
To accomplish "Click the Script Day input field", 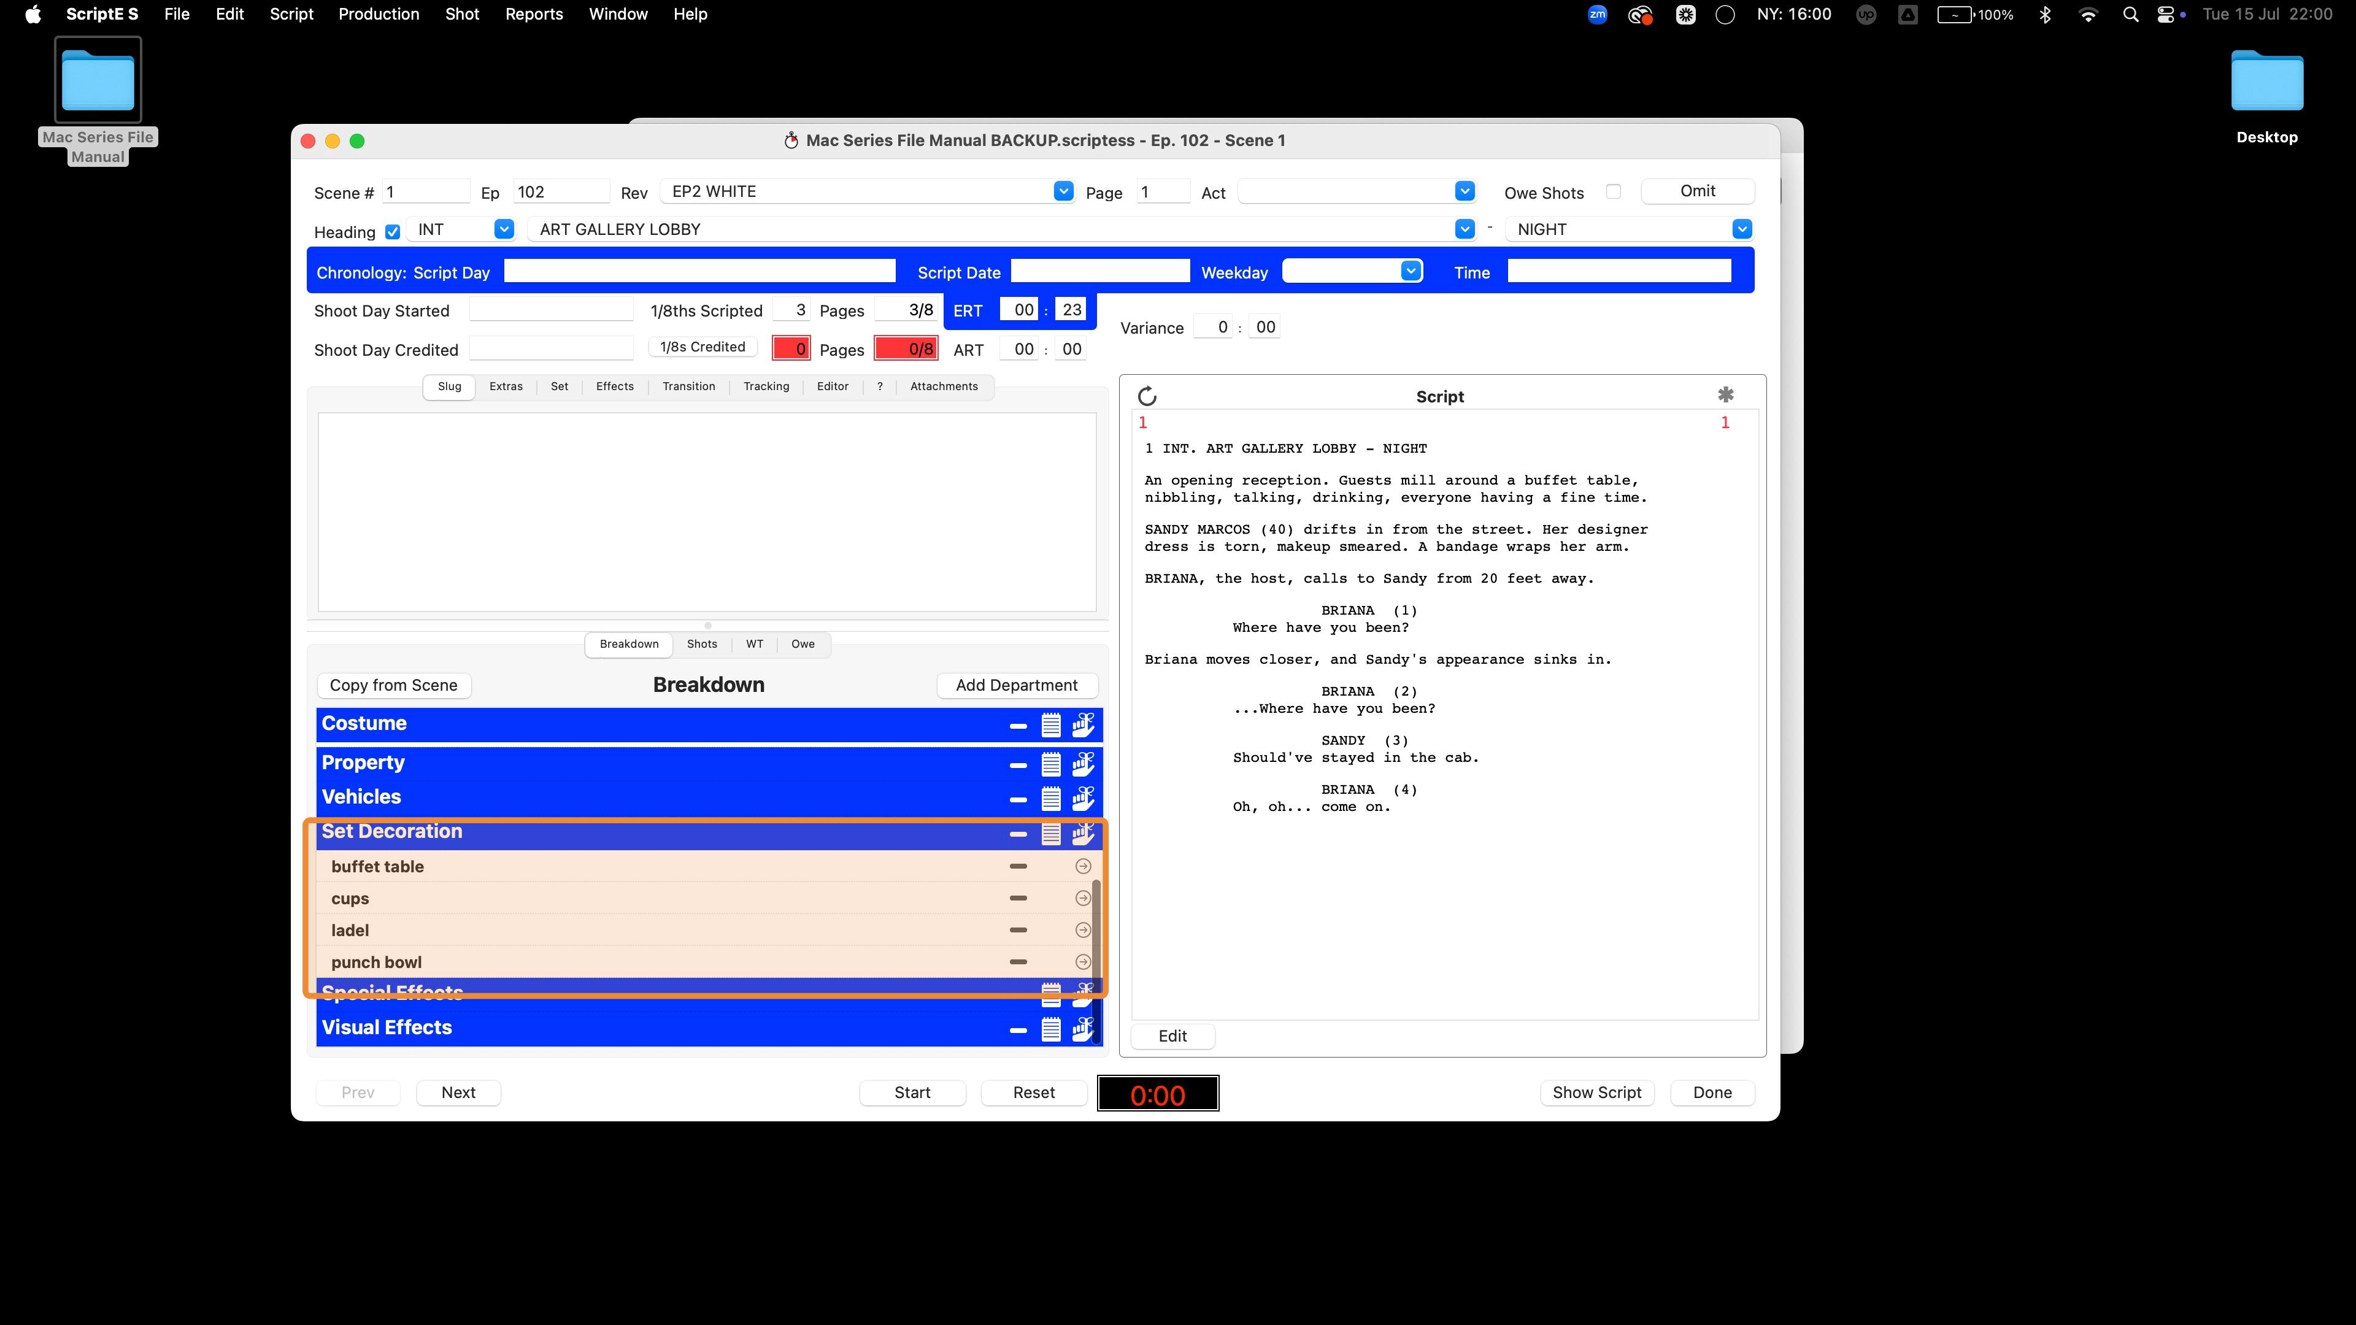I will pos(699,272).
